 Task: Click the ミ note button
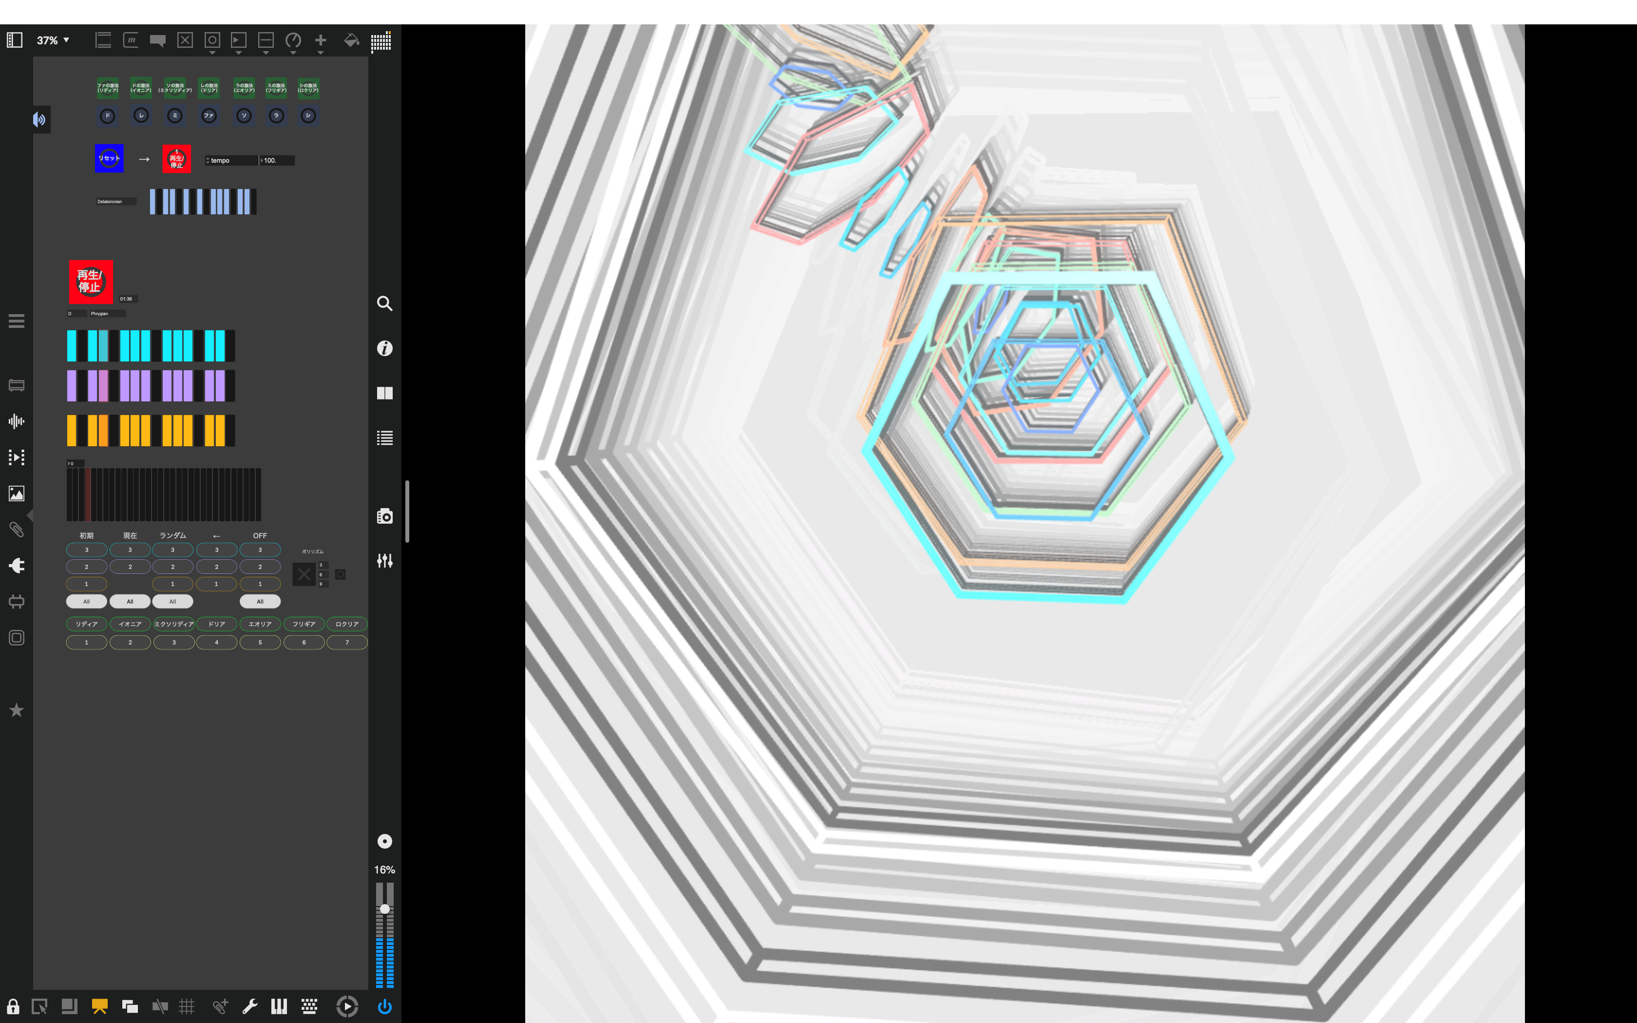174,116
